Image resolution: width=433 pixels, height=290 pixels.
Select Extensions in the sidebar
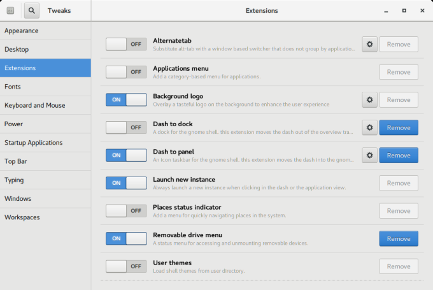pos(46,68)
